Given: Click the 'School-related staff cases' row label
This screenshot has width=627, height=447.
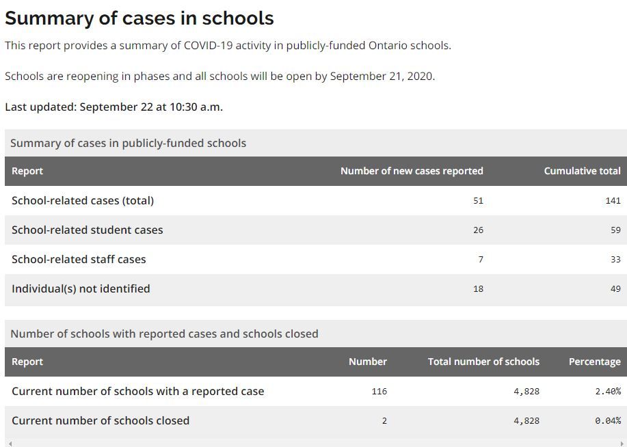Looking at the screenshot, I should 79,259.
